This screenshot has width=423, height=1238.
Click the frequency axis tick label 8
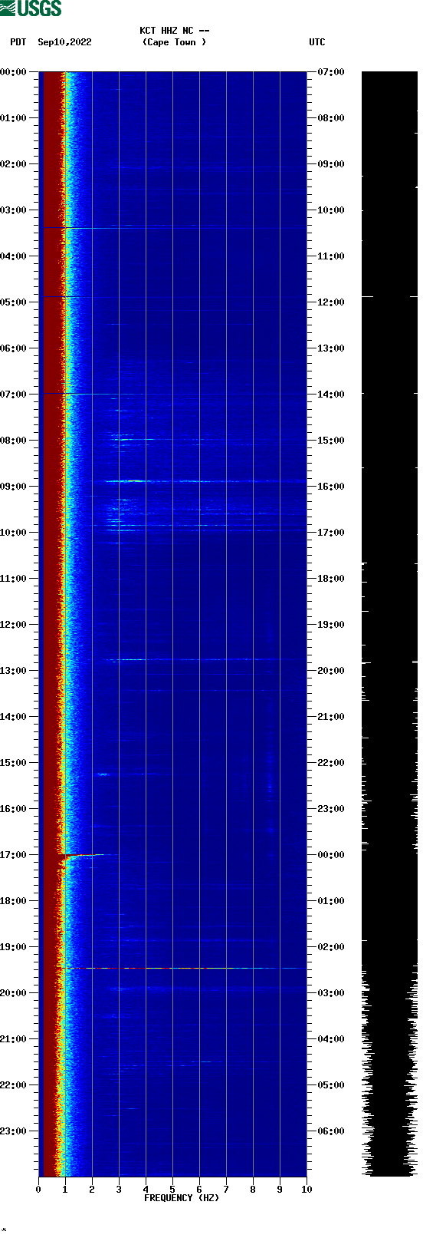click(253, 1190)
